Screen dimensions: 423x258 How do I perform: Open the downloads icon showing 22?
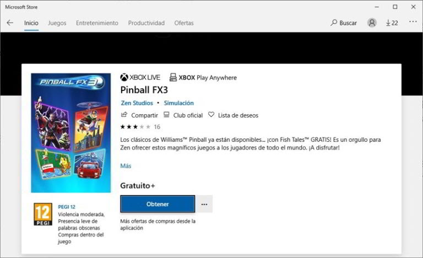392,23
